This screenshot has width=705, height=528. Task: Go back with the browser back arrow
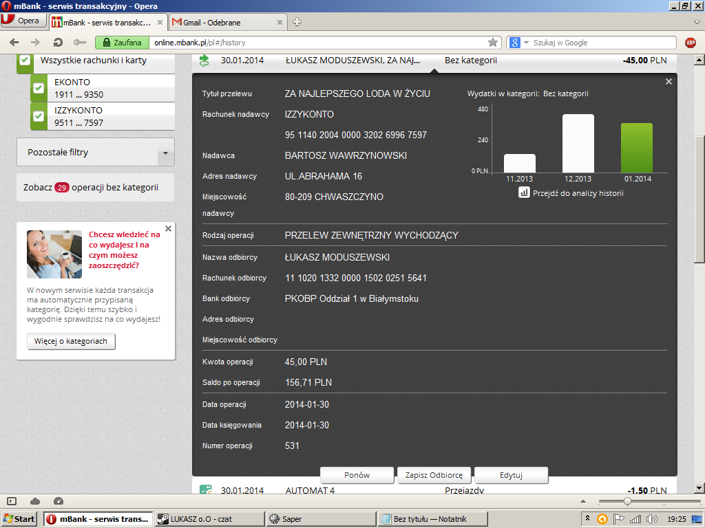(x=14, y=43)
